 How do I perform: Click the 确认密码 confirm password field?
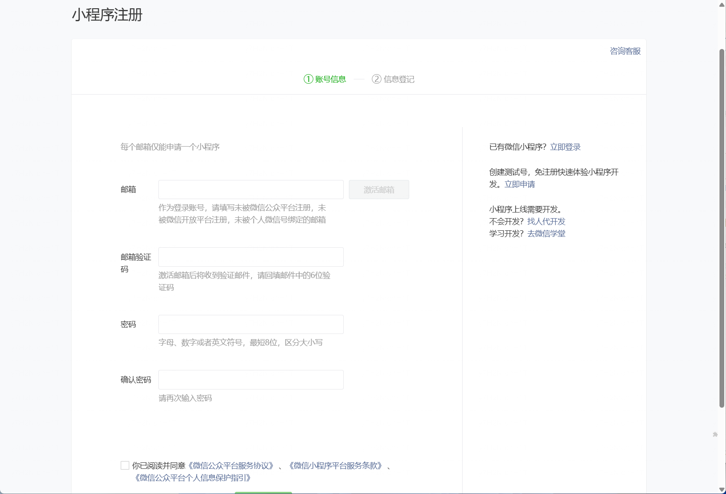click(251, 379)
